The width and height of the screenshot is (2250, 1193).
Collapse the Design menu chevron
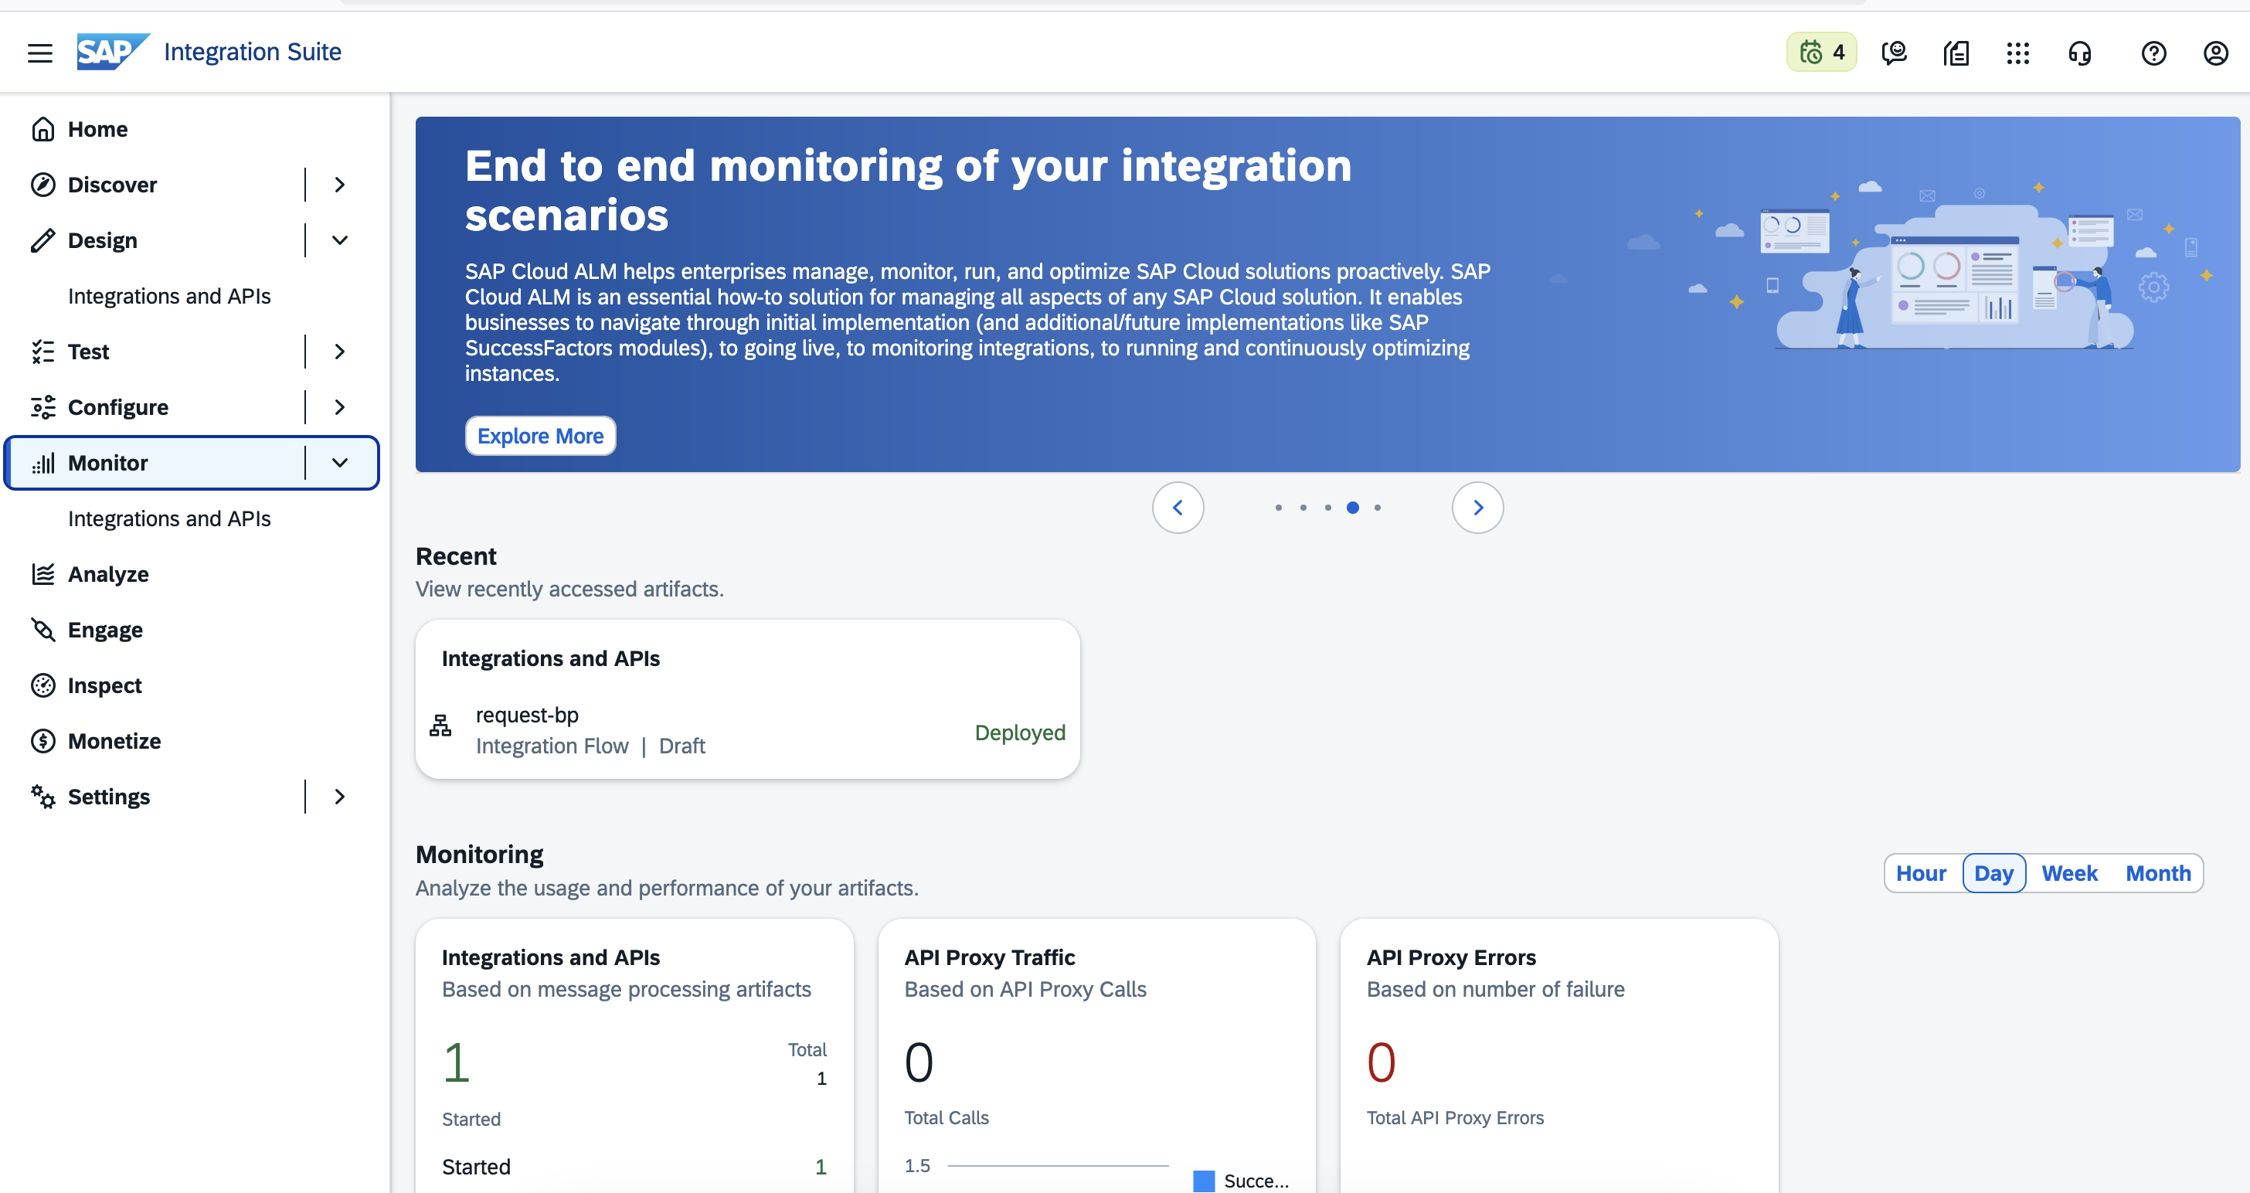pyautogui.click(x=340, y=240)
